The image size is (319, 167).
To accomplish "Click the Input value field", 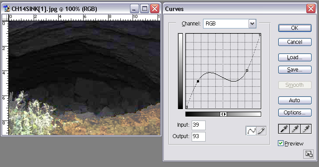I will coord(198,125).
